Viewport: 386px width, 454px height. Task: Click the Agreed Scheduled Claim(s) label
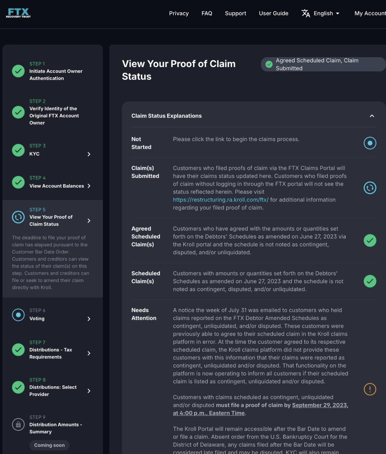146,236
